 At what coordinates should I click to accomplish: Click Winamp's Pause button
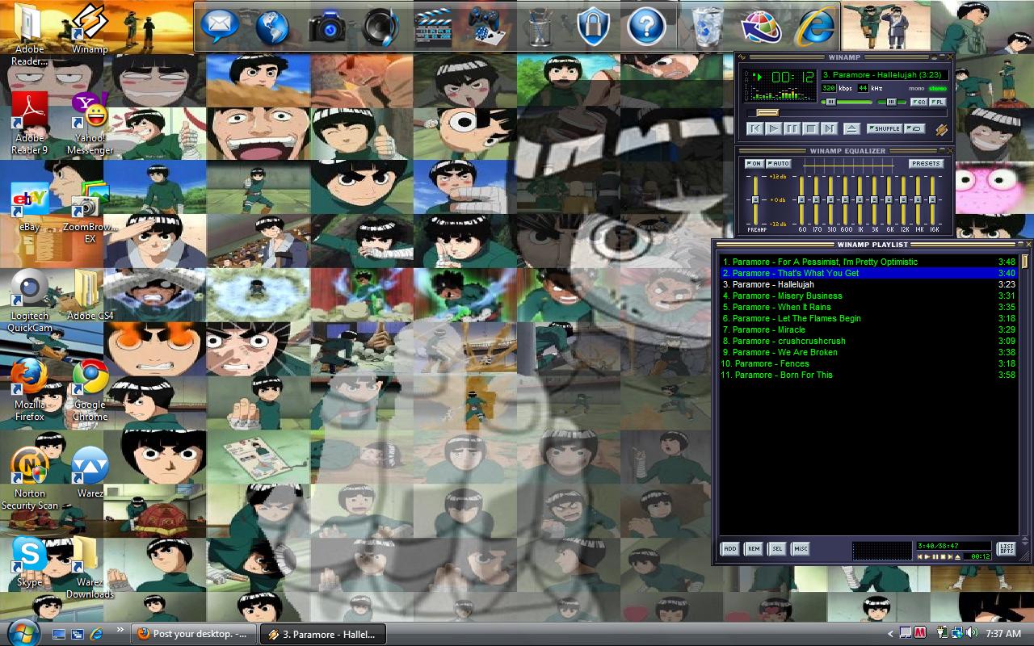click(792, 128)
